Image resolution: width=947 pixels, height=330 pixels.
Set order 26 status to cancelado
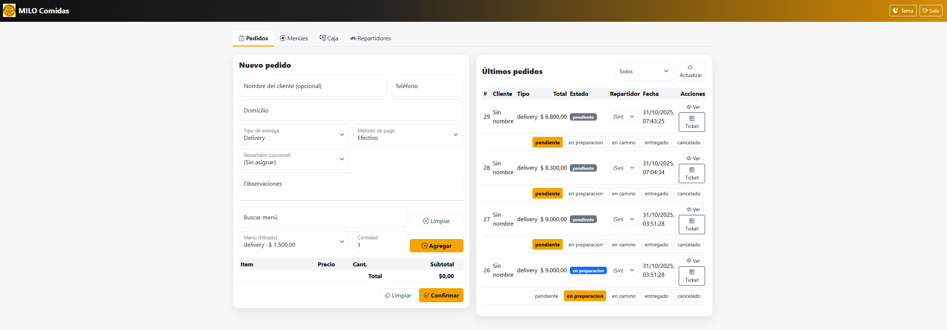pos(688,296)
